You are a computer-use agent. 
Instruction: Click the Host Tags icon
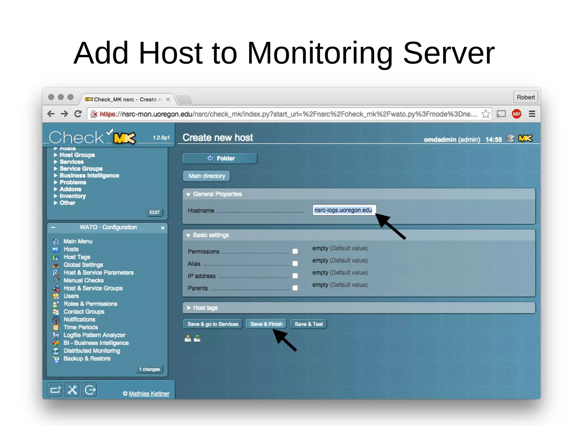click(x=56, y=257)
